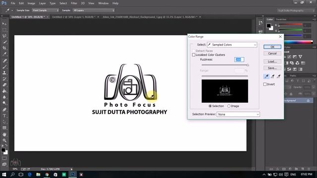Select the History Brush tool
Screen dimensions: 317x178
point(4,79)
